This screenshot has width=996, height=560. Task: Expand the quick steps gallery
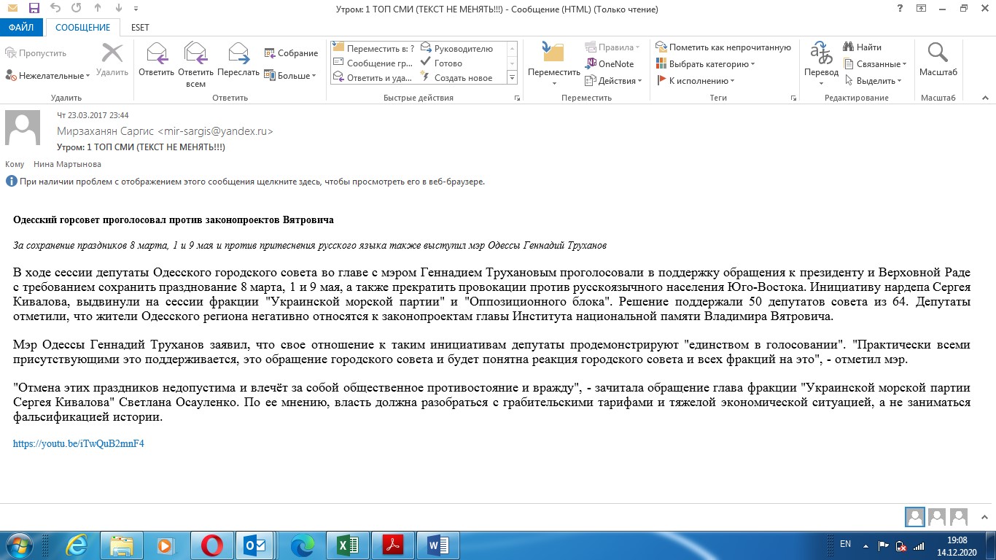click(512, 78)
